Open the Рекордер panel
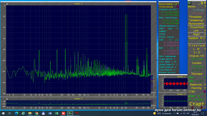 (x=196, y=17)
